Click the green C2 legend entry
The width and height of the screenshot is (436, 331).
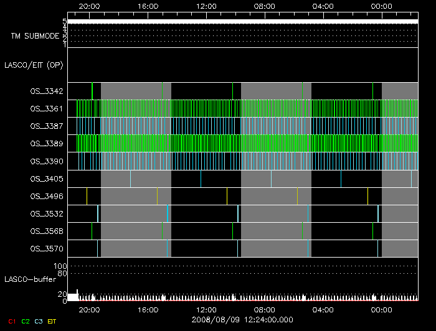pos(26,320)
